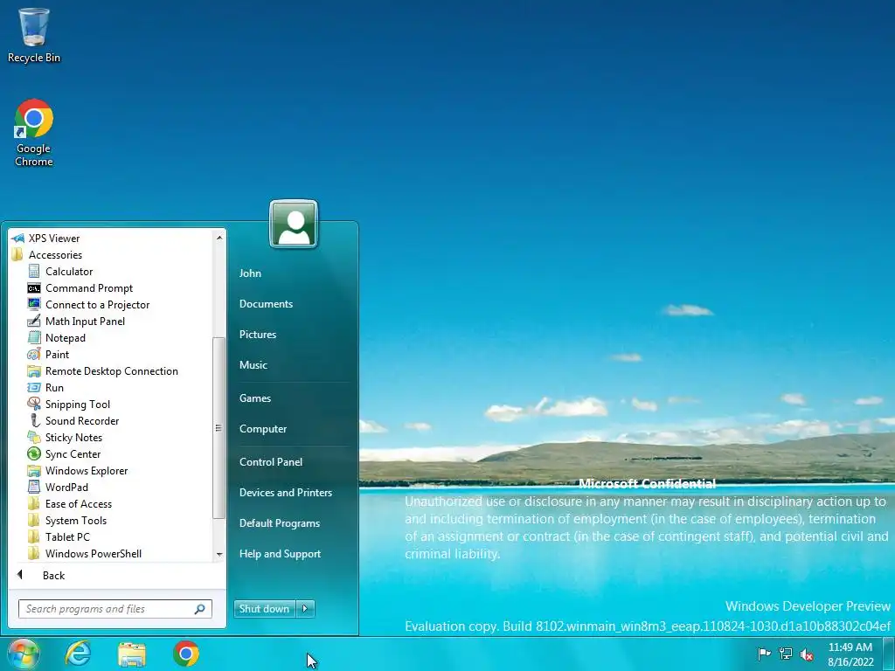Open the WordPad document icon
Screen dimensions: 895x671
pos(34,487)
